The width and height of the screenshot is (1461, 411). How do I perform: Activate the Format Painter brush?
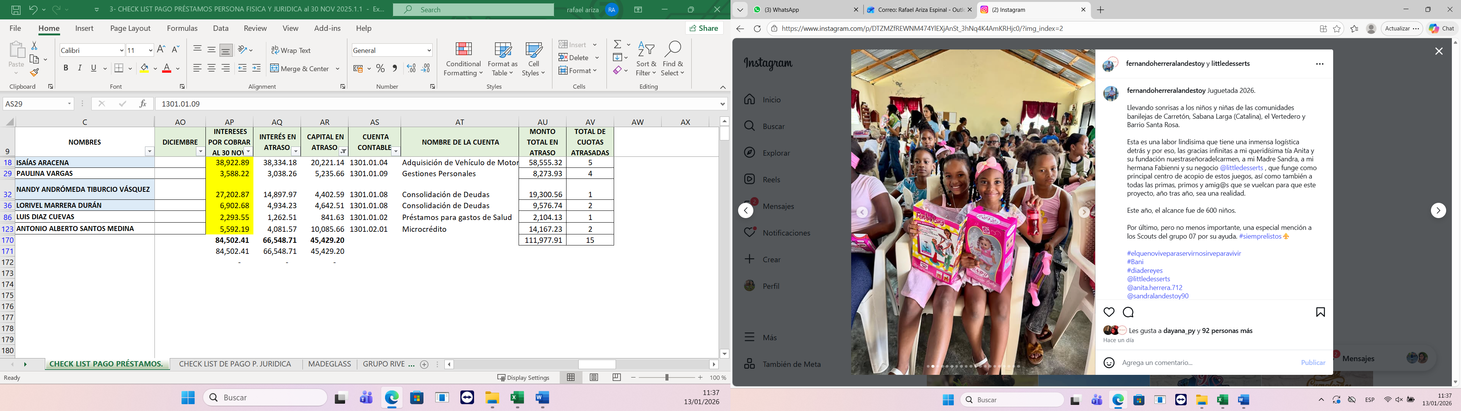click(35, 73)
